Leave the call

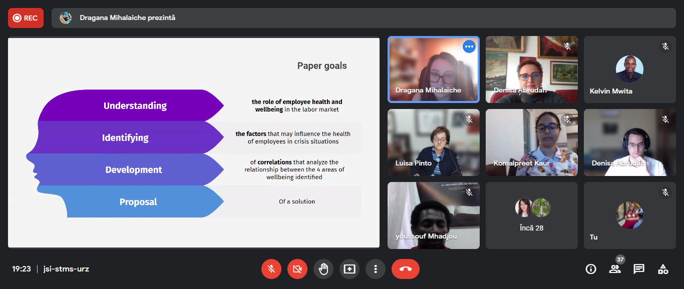coord(406,269)
